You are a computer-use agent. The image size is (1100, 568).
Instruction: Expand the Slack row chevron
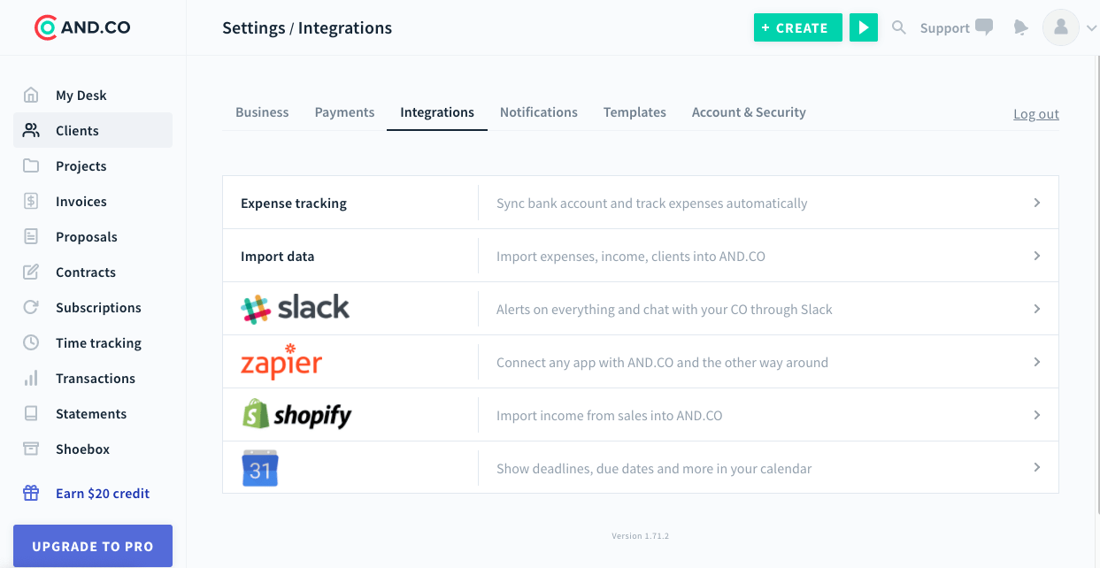coord(1037,309)
